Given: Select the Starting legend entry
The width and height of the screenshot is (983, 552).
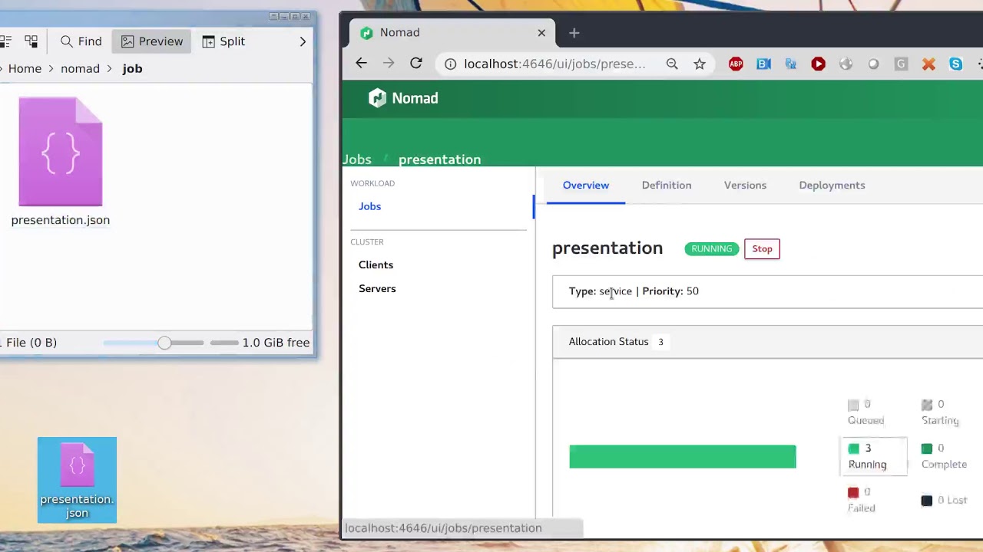Looking at the screenshot, I should [940, 412].
